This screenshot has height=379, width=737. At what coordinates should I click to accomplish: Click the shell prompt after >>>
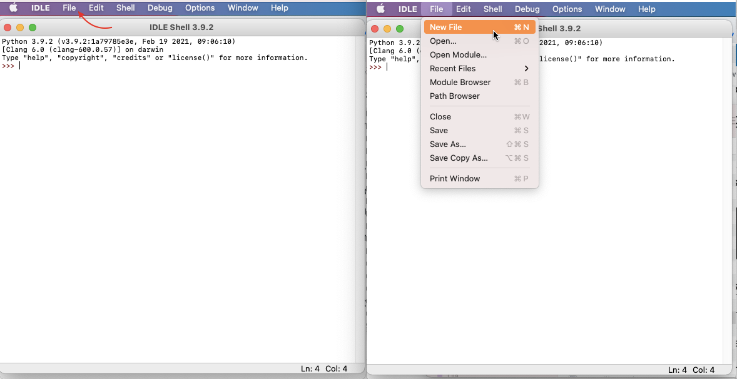pos(22,66)
